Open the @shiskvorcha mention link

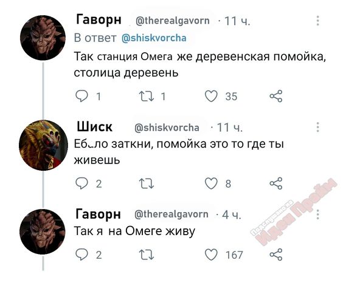coord(154,38)
